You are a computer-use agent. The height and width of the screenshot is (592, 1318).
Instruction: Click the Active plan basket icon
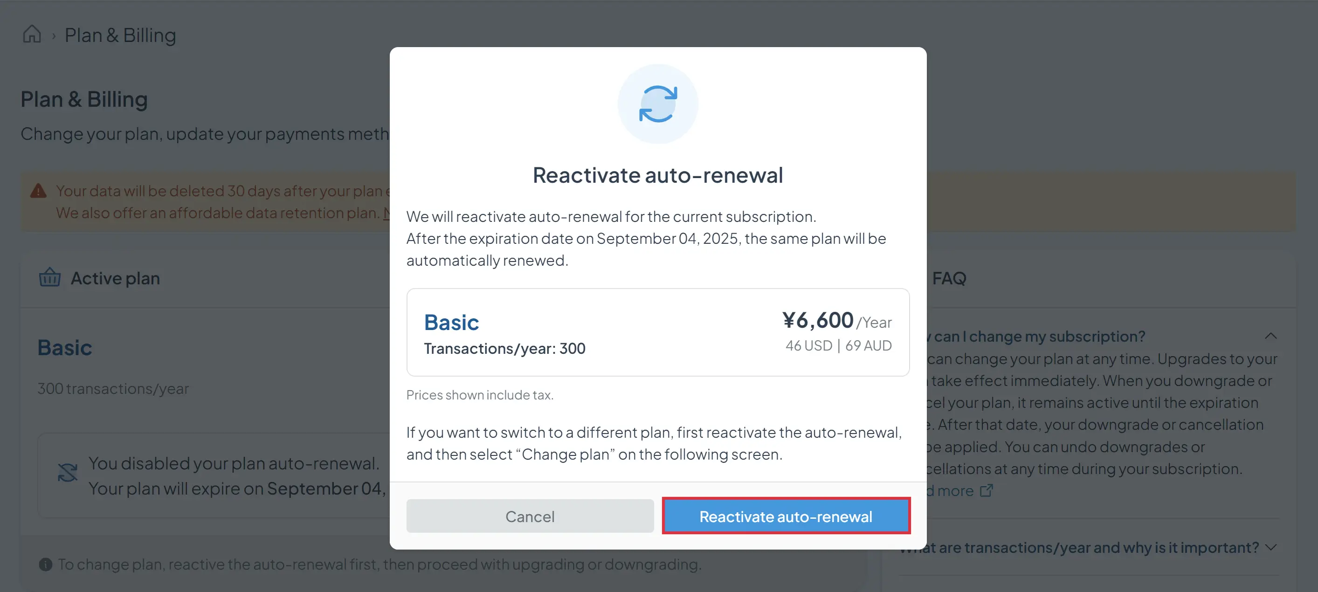coord(49,278)
